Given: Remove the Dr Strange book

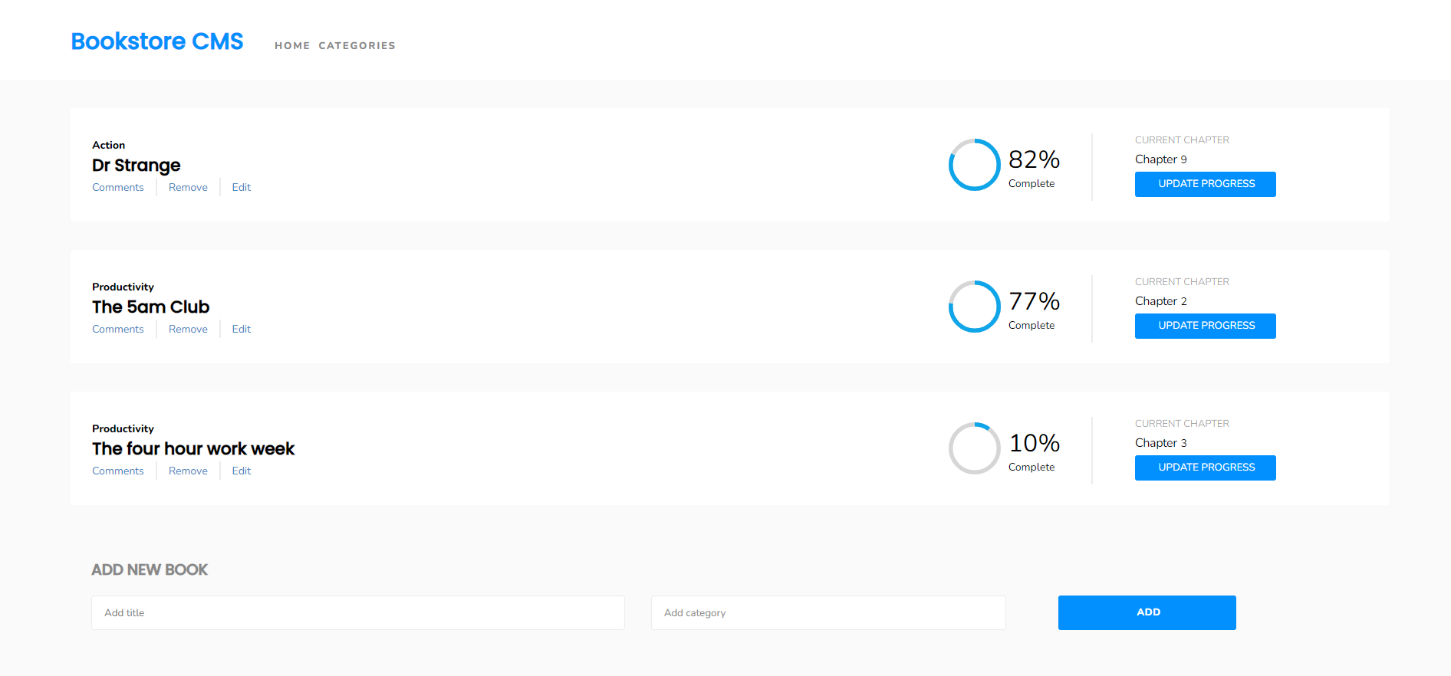Looking at the screenshot, I should [188, 188].
